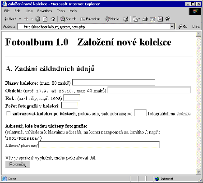
Task: Click the Název kolekce text field
Action: [x=114, y=82]
